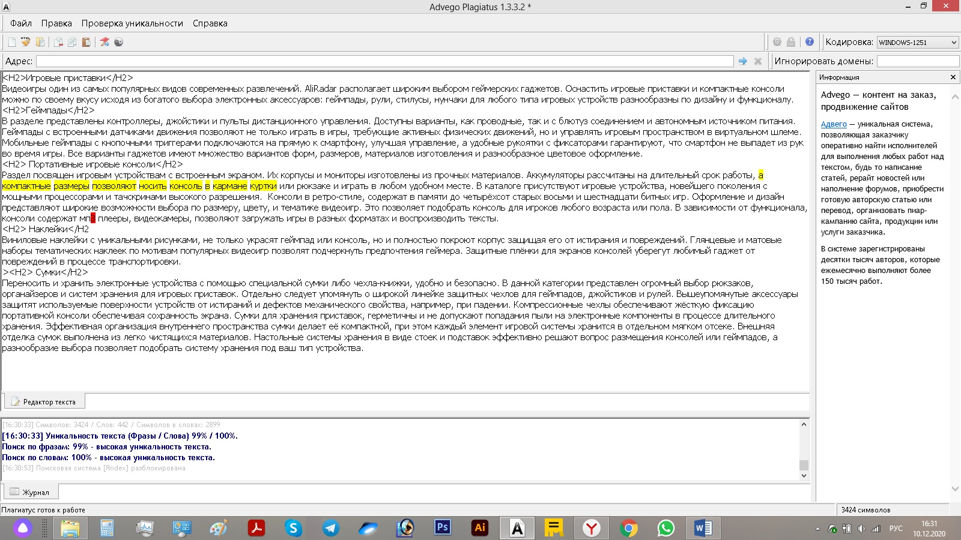Click the padlock toolbar icon
Screen dimensions: 961x540
point(791,42)
